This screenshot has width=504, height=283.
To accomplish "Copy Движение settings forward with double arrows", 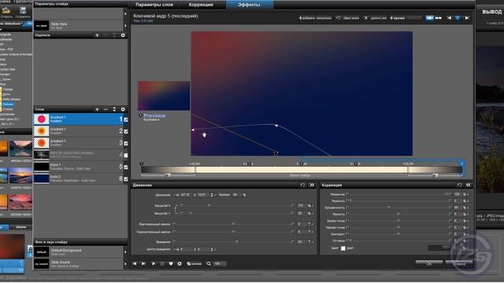I will (x=312, y=185).
